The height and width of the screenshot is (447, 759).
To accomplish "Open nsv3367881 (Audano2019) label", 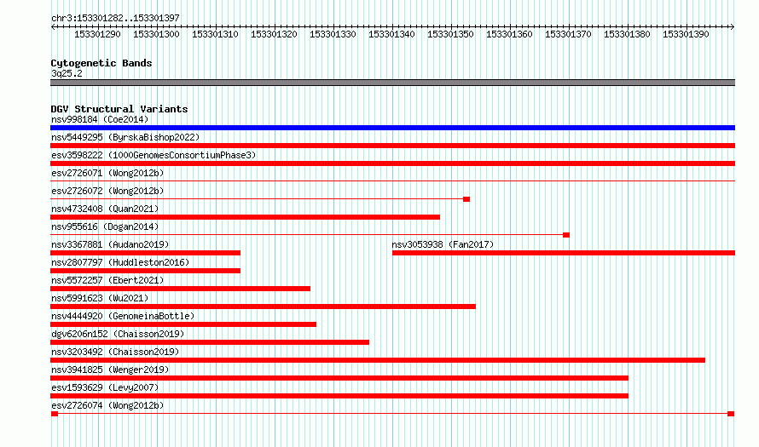I will pyautogui.click(x=110, y=244).
